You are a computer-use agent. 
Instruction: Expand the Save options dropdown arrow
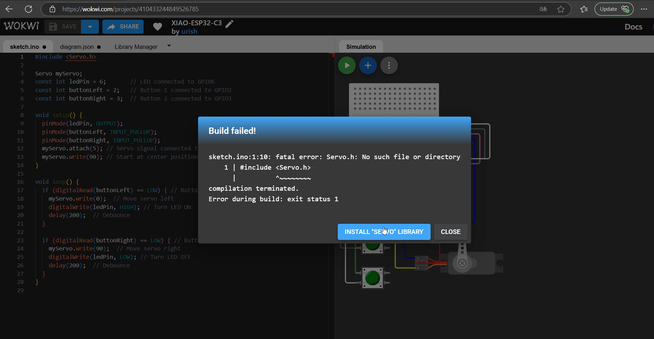[90, 27]
